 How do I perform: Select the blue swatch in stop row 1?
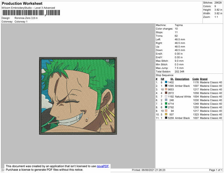point(166,82)
